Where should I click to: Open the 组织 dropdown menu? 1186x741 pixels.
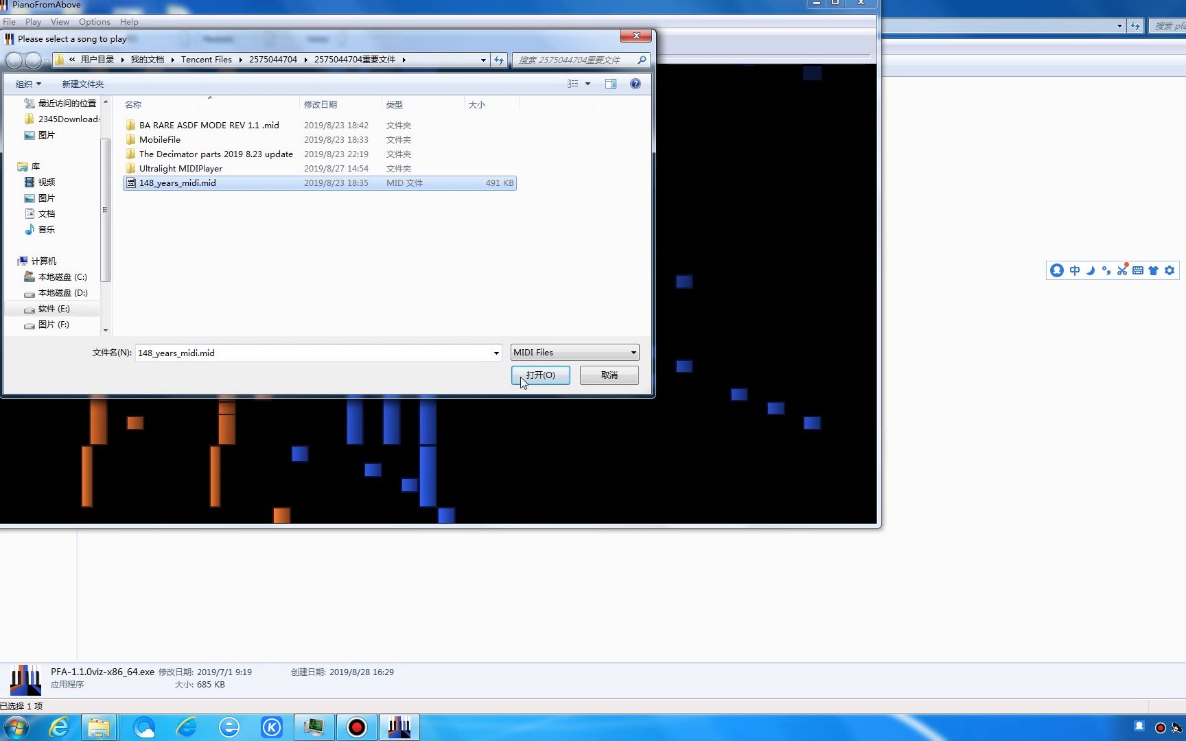click(28, 84)
